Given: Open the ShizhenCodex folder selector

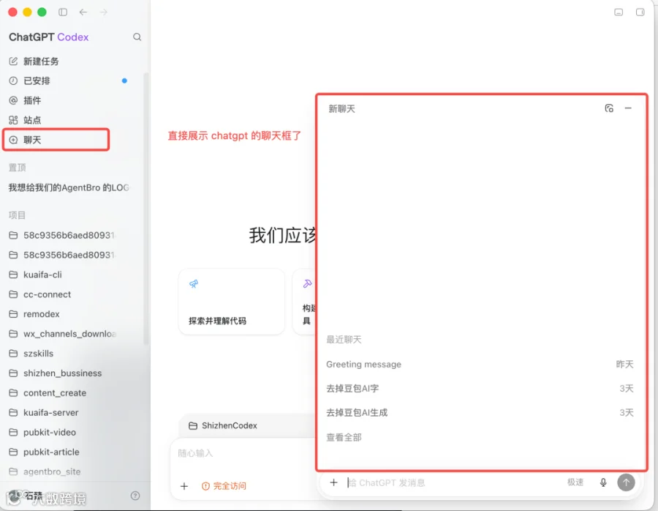Looking at the screenshot, I should click(223, 425).
